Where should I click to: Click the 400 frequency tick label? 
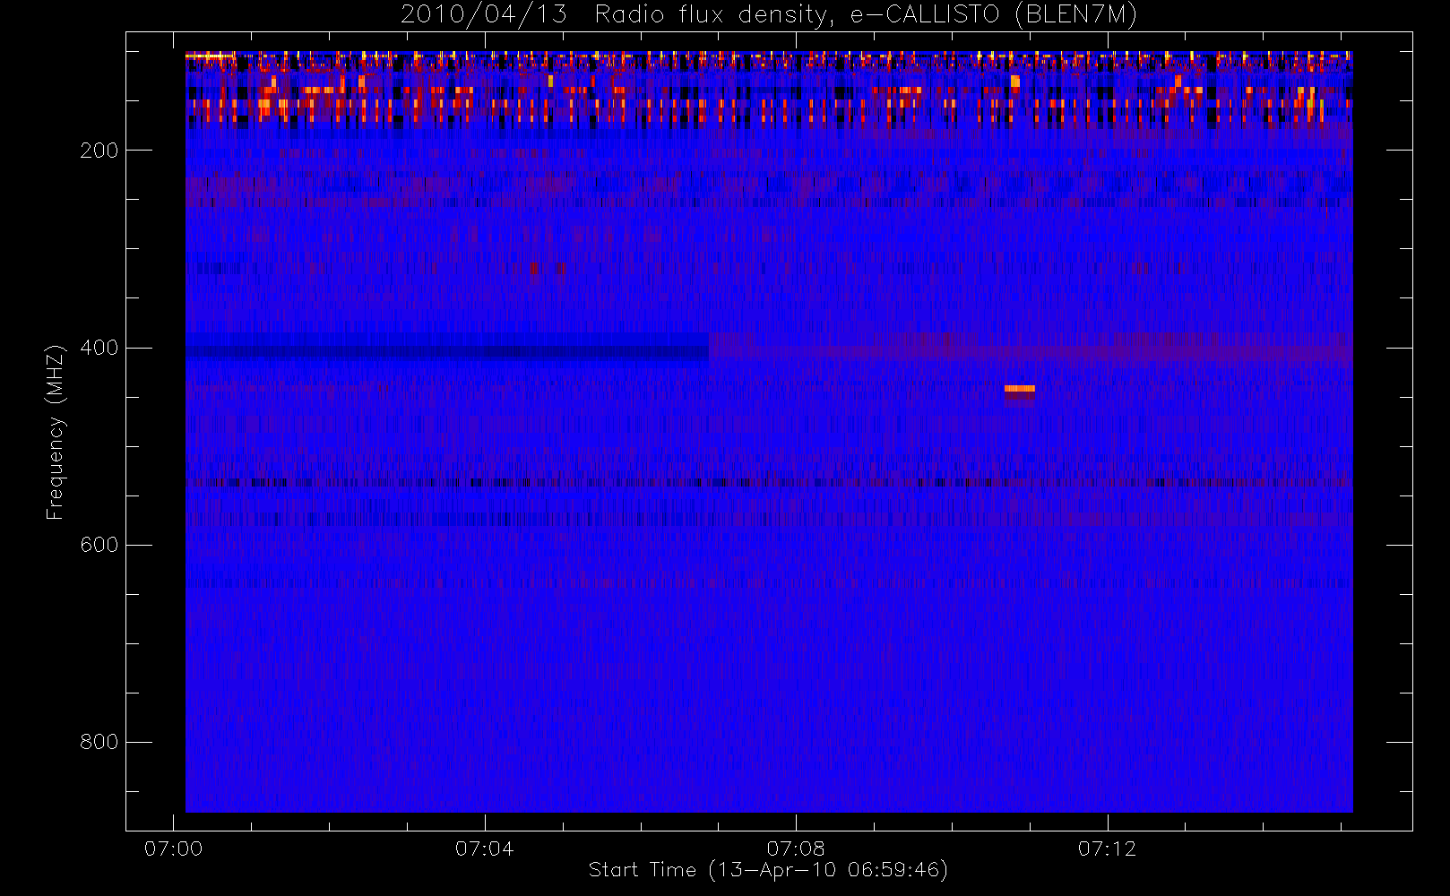(x=99, y=348)
